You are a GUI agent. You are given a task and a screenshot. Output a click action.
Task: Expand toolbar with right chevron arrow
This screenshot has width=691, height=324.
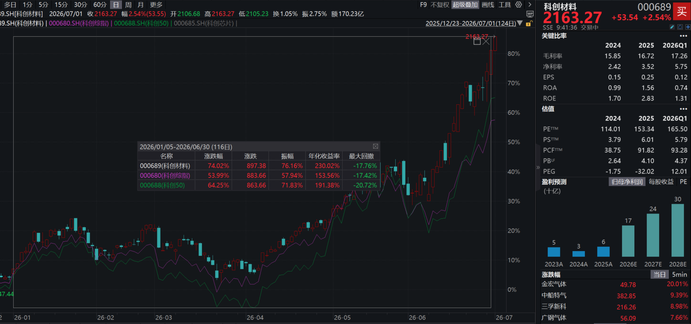click(x=530, y=4)
